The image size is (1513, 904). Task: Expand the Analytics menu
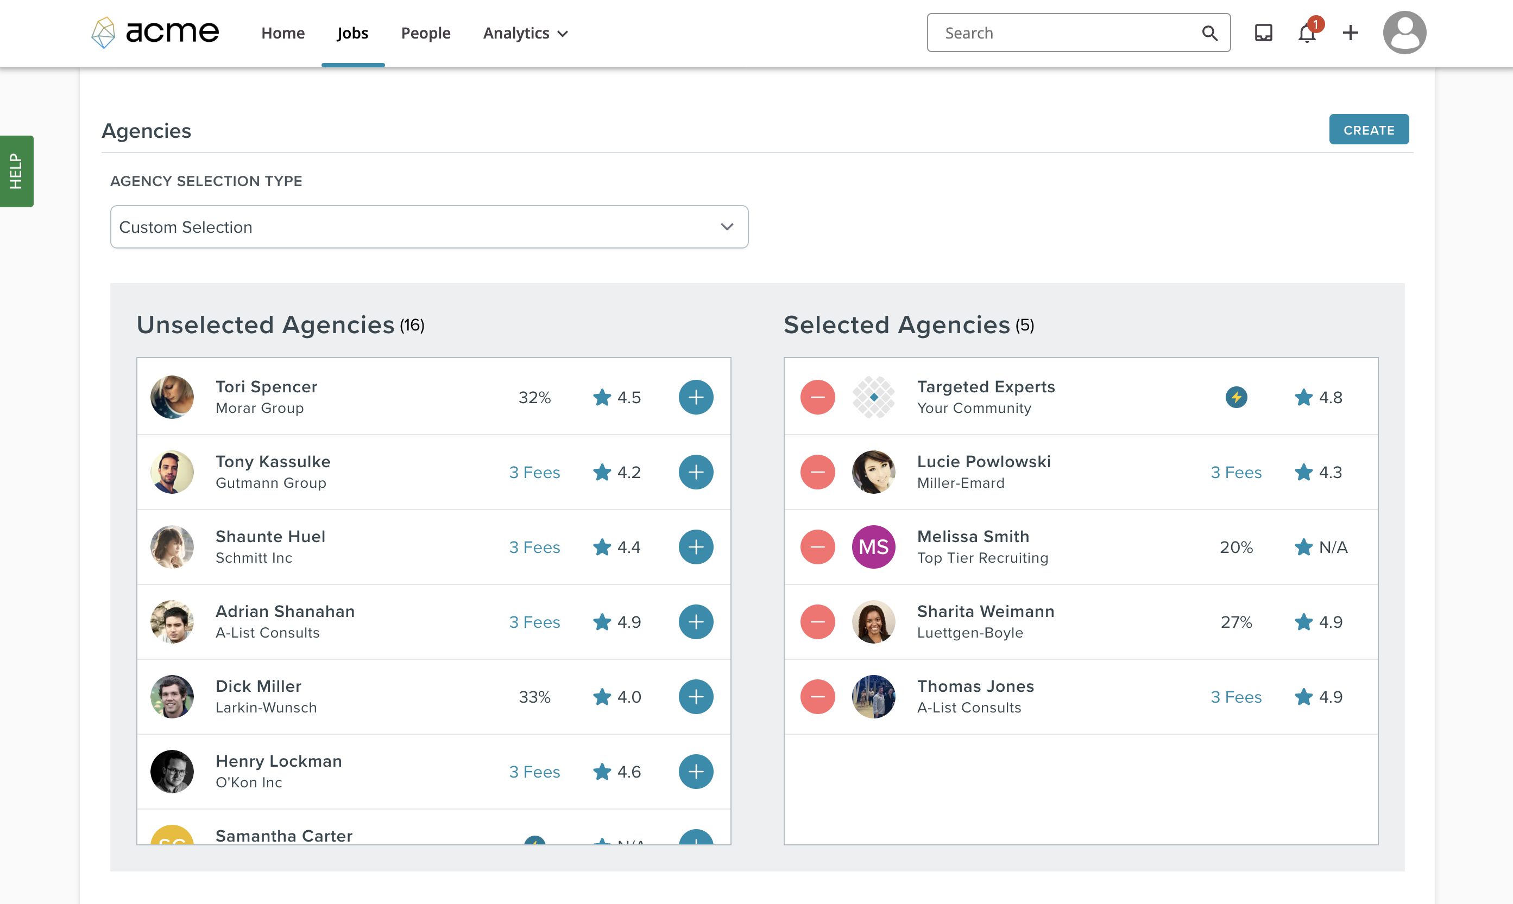(x=525, y=33)
